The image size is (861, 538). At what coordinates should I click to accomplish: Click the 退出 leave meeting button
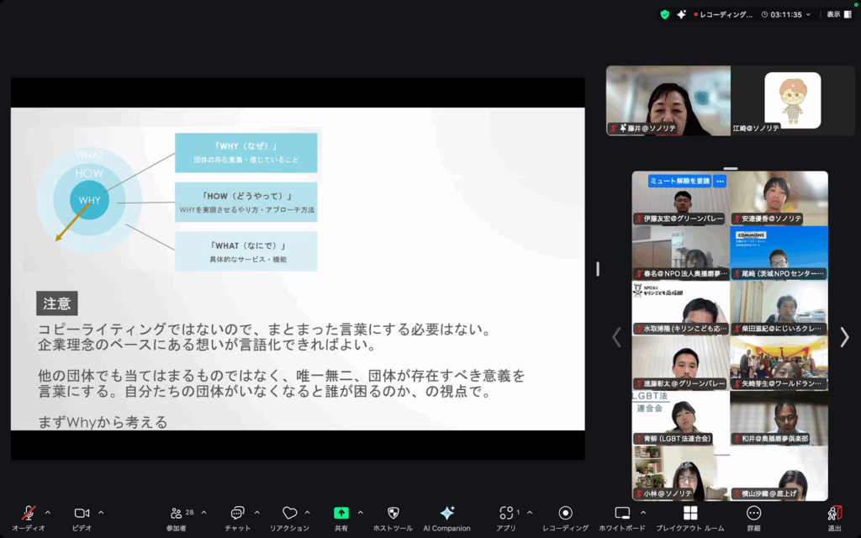[834, 514]
